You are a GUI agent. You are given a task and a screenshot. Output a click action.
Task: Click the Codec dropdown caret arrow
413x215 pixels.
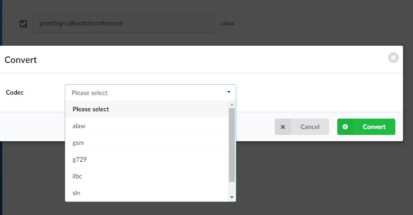click(228, 92)
